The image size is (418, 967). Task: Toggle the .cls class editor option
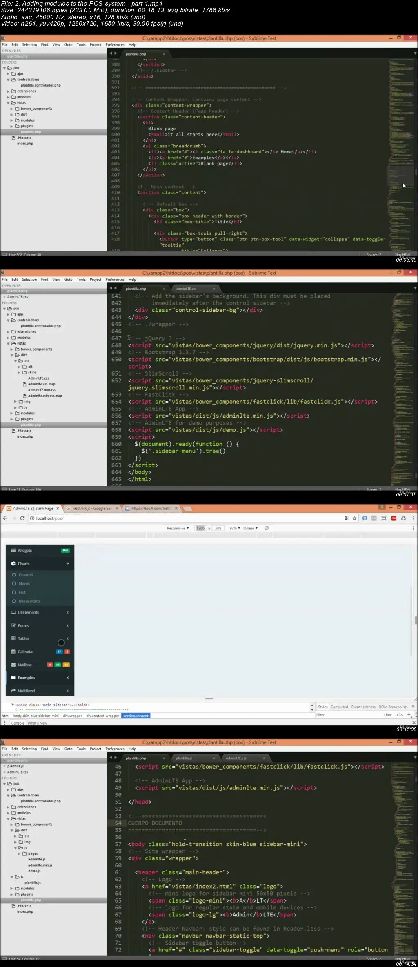tap(399, 715)
